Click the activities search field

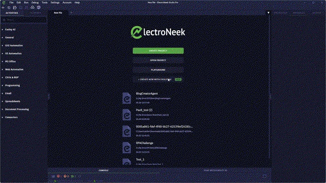click(24, 20)
